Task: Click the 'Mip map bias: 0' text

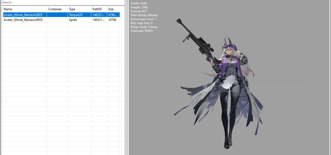Action: (x=141, y=23)
